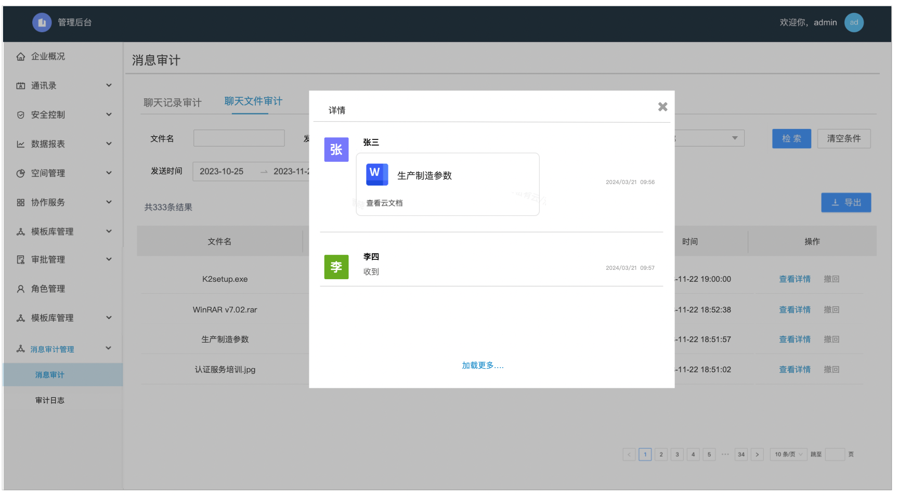Viewport: 898px width, 496px height.
Task: Click the 时间 column header
Action: pyautogui.click(x=690, y=242)
